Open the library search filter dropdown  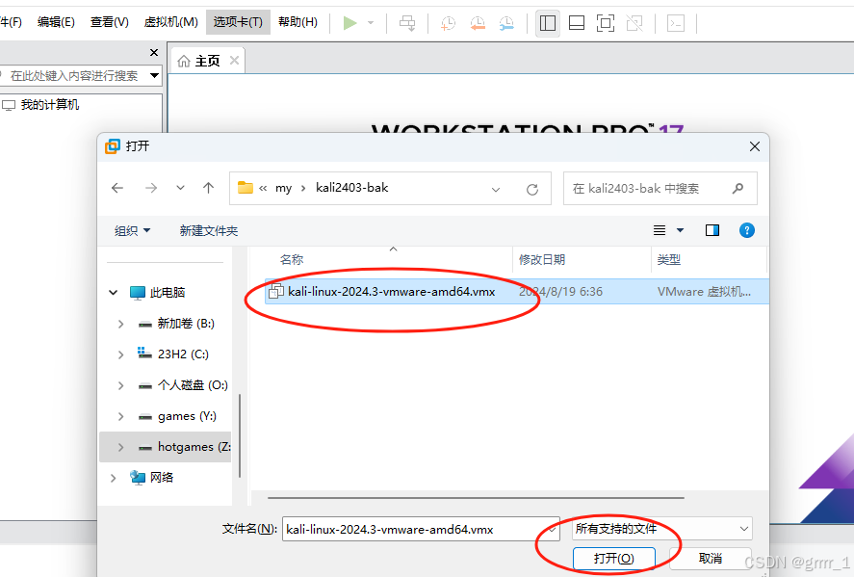155,75
